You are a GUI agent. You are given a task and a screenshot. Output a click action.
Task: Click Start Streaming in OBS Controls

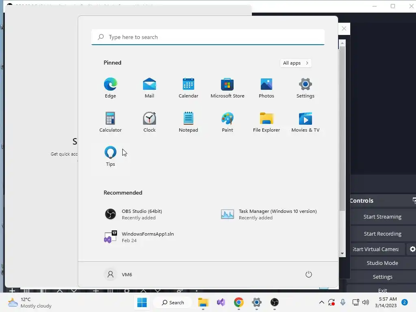(382, 217)
